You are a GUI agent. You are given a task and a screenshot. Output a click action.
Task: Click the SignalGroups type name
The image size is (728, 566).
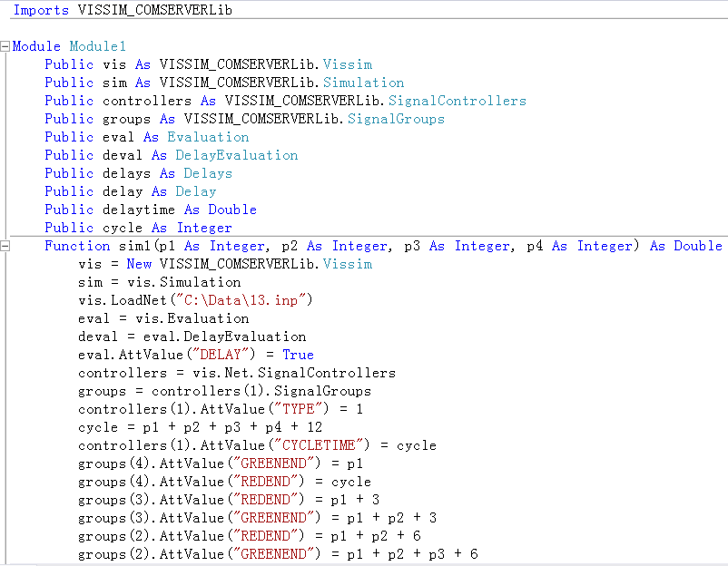396,119
